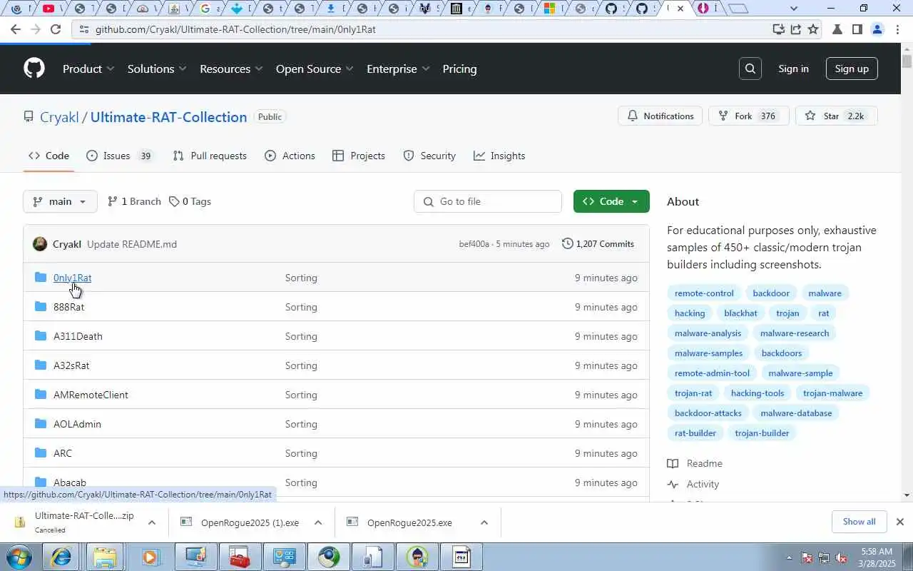This screenshot has height=571, width=913.
Task: Switch to the Issues tab
Action: coord(119,156)
